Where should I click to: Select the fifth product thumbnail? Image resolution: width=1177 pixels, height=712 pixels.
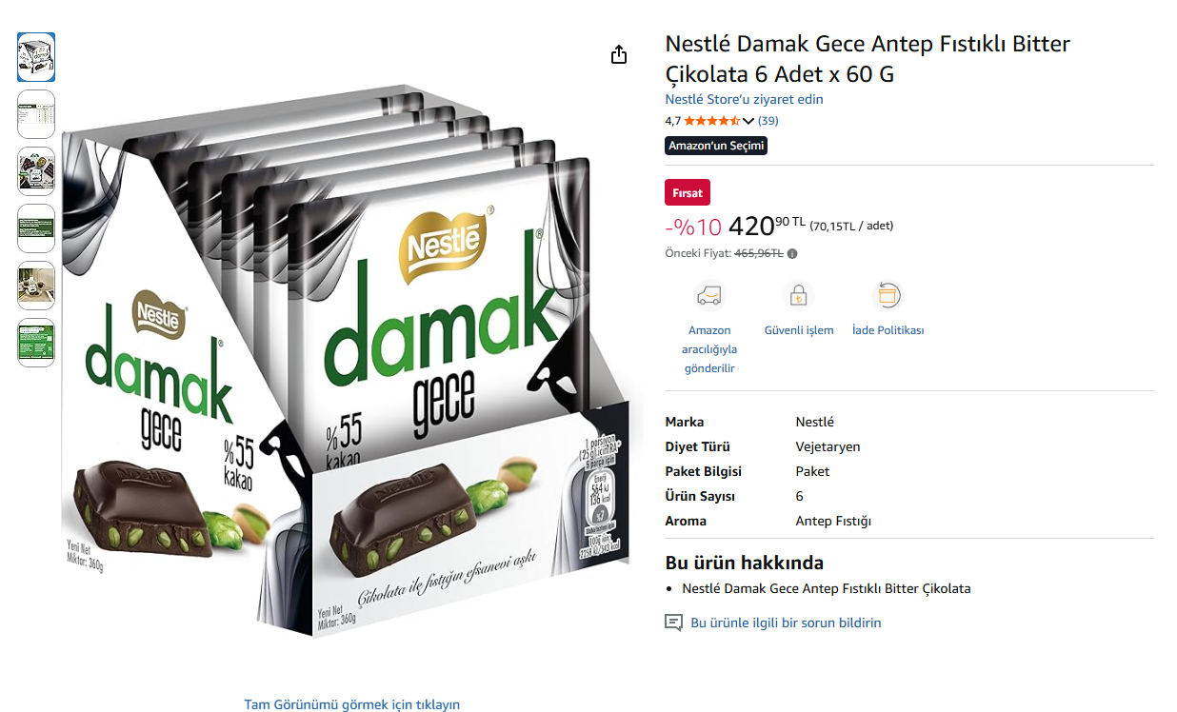click(36, 286)
